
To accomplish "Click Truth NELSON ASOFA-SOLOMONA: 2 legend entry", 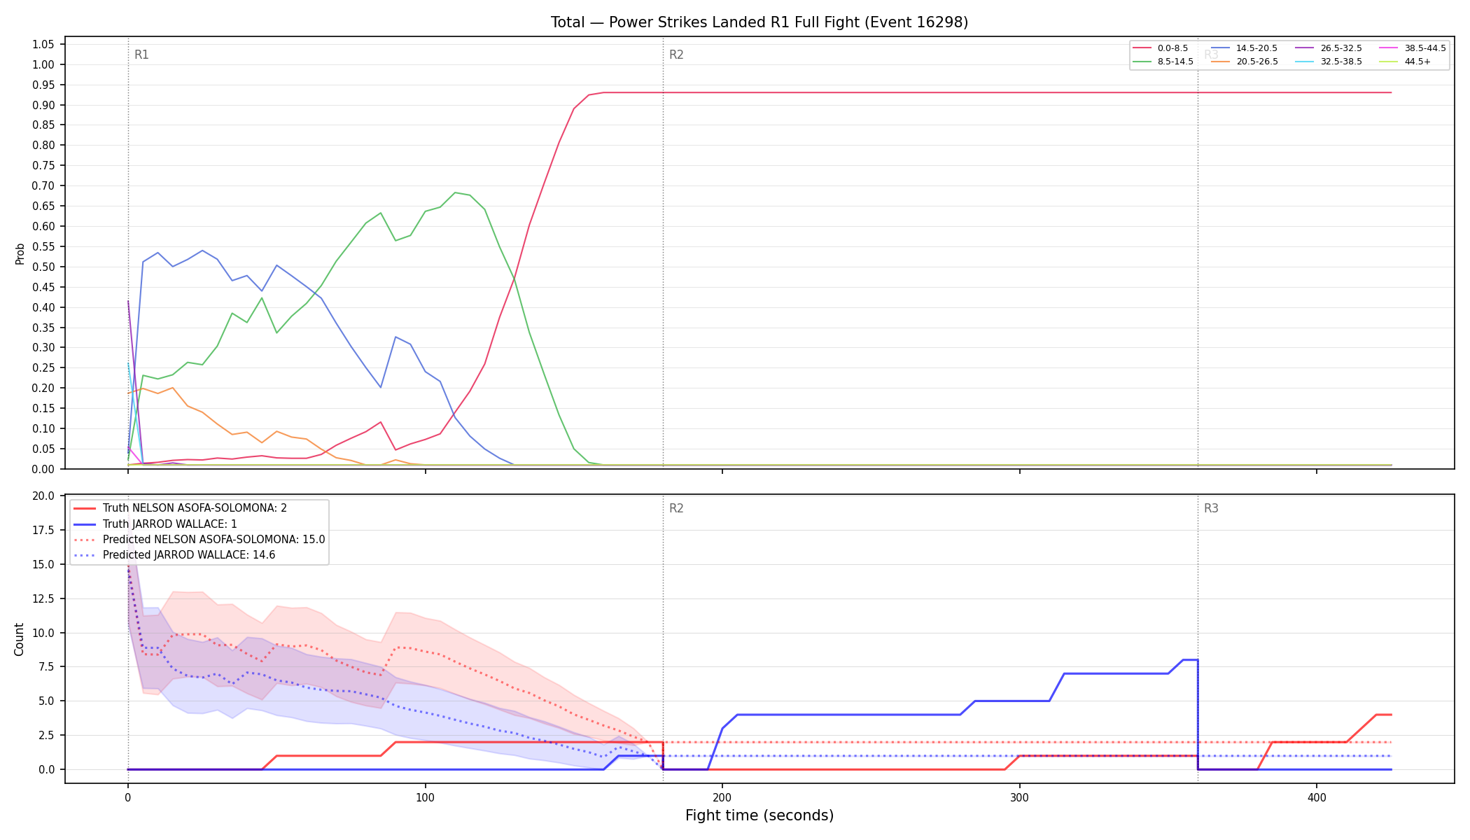I will (181, 508).
